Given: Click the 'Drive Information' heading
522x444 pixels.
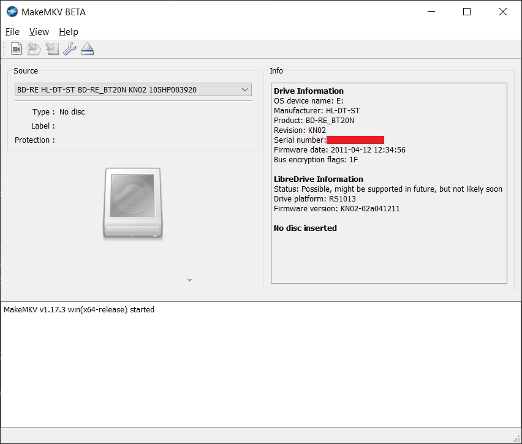Looking at the screenshot, I should point(309,91).
